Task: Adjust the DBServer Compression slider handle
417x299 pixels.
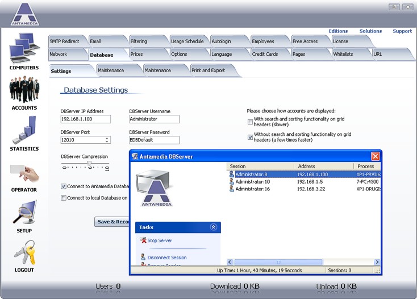Action: click(89, 163)
